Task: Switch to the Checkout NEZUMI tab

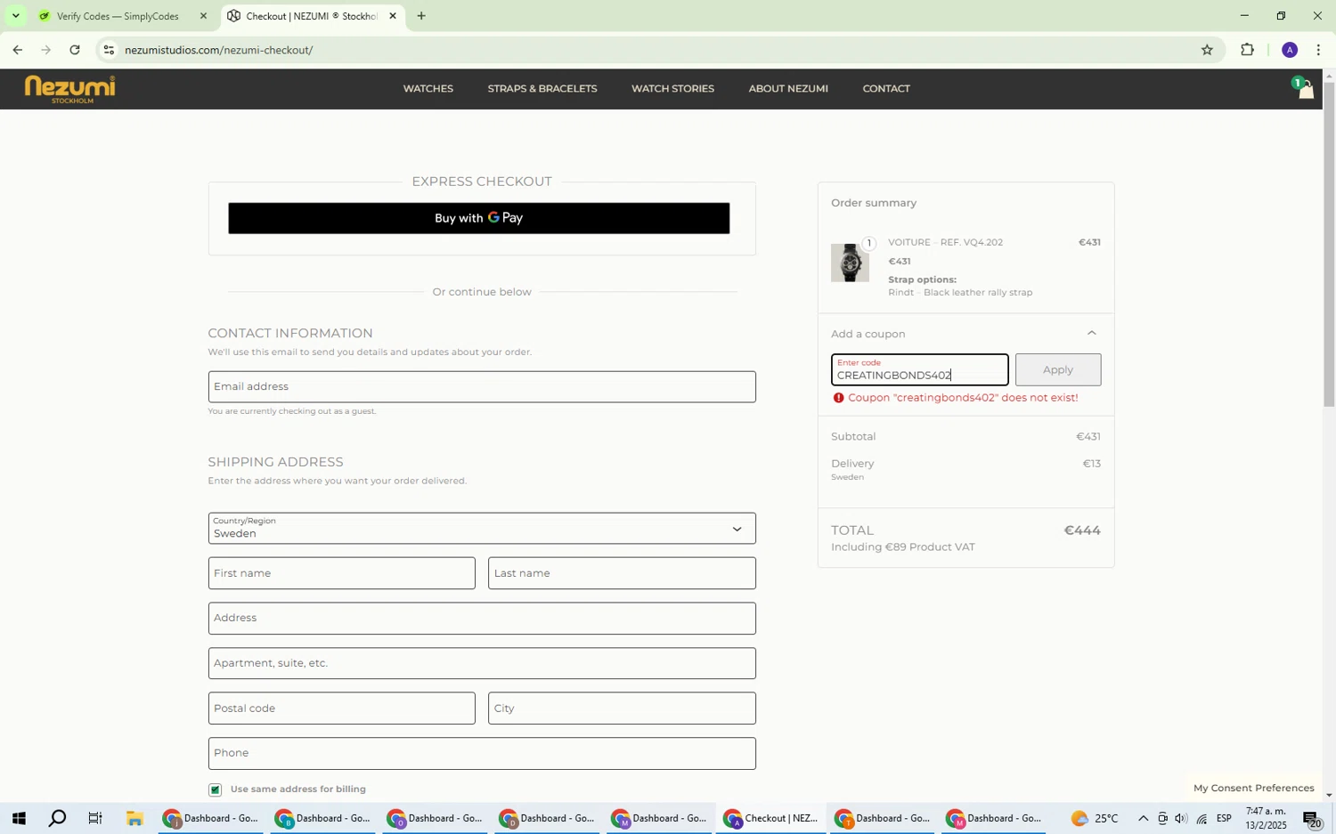Action: (311, 16)
